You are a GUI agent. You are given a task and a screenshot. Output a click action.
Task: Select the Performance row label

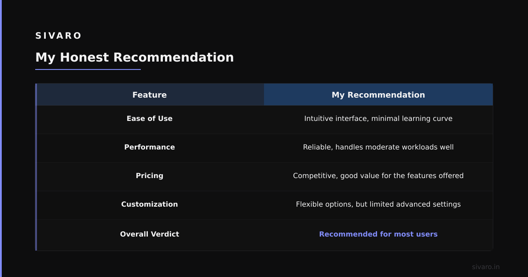coord(150,147)
